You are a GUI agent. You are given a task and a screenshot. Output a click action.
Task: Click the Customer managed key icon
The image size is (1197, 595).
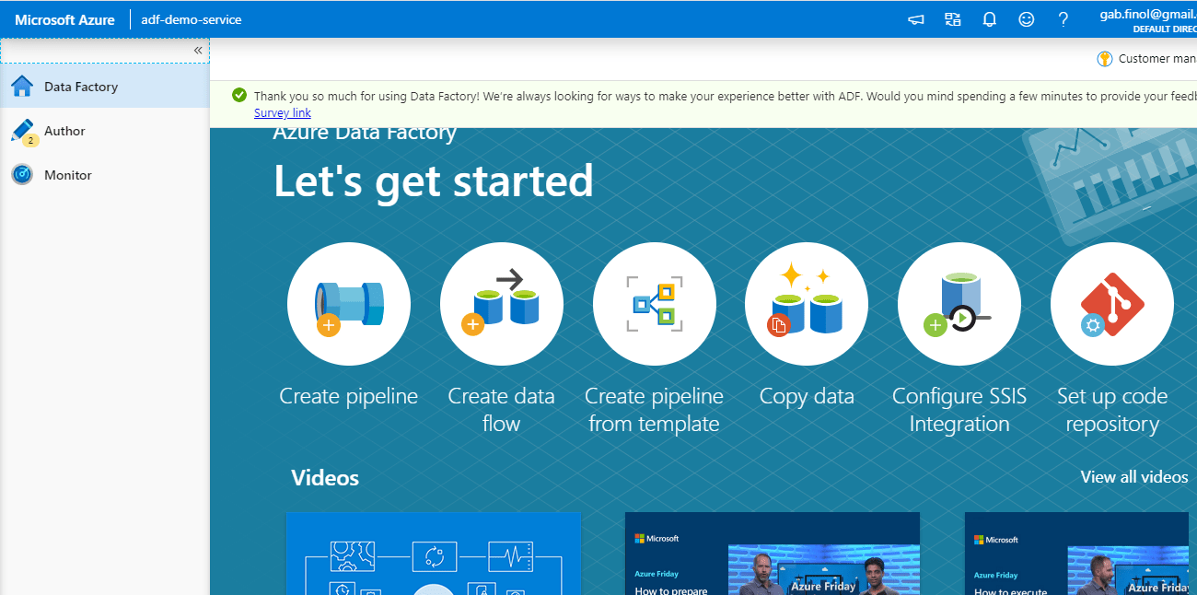(1105, 59)
